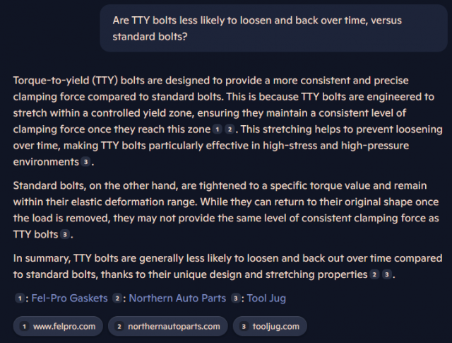Click citation badge 3 after 'TTY bolts'

pos(65,234)
